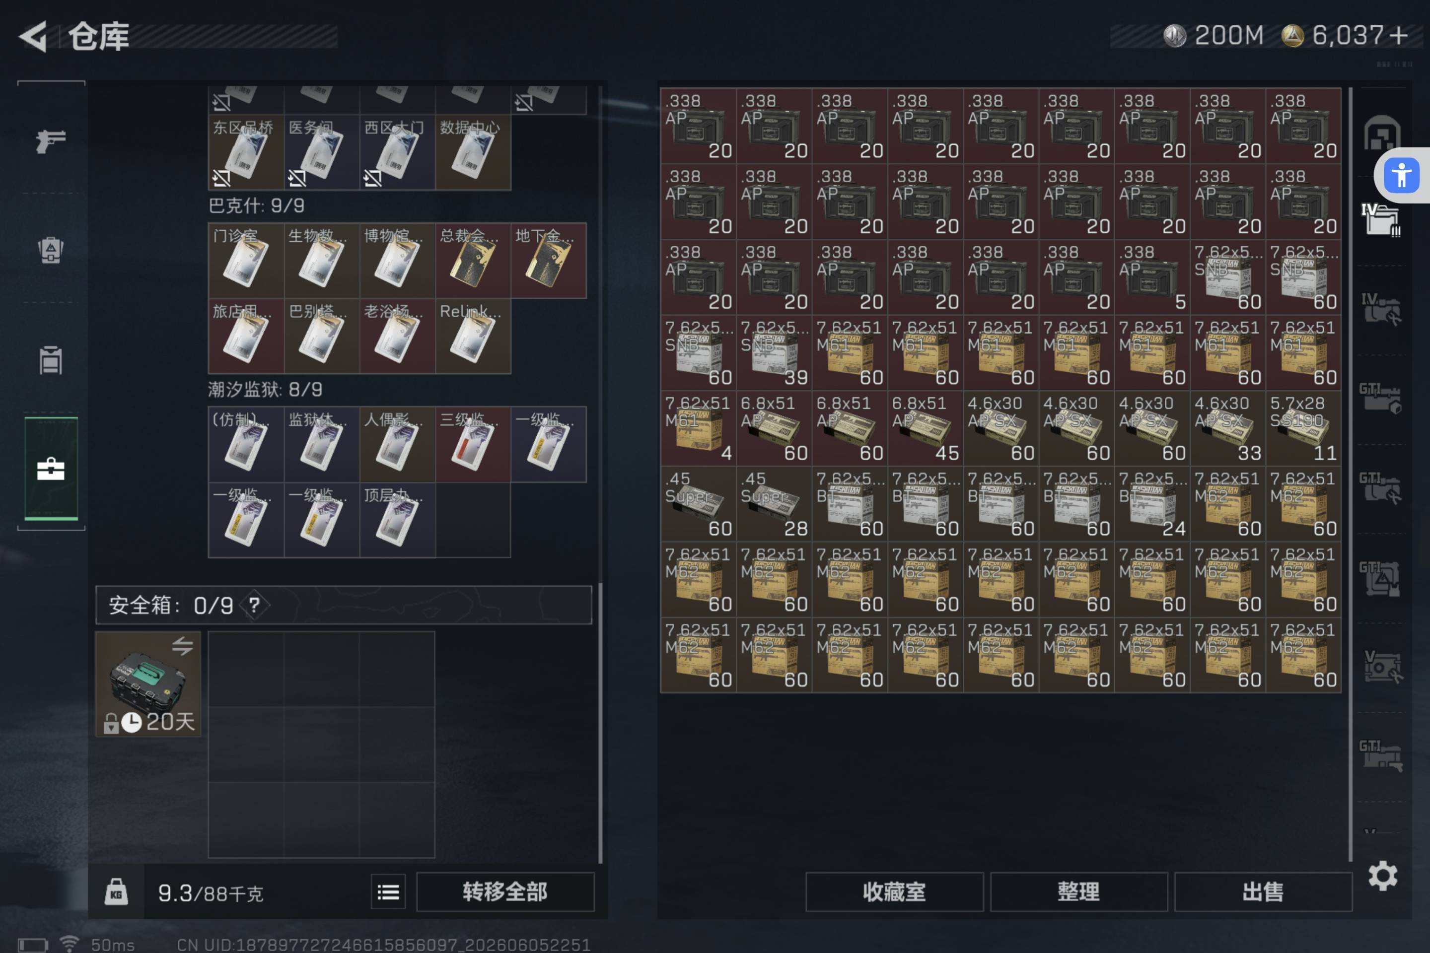Image resolution: width=1430 pixels, height=953 pixels.
Task: Select the 顶层办... key card
Action: [398, 520]
